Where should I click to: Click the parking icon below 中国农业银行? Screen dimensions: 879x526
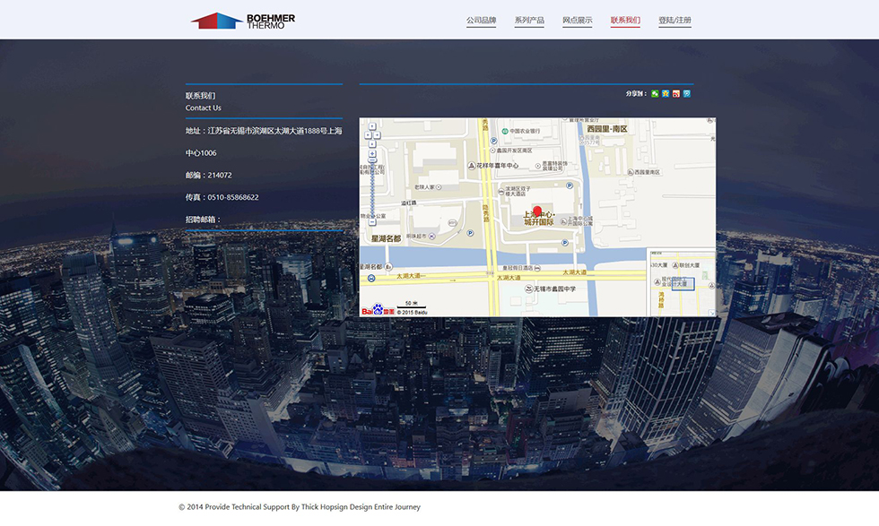(x=493, y=142)
